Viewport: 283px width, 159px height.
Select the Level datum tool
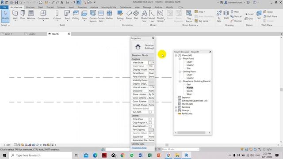tap(249, 14)
